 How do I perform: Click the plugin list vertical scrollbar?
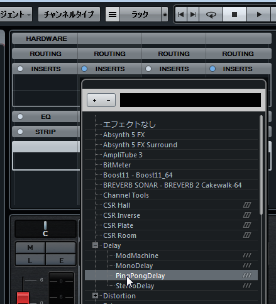click(261, 165)
